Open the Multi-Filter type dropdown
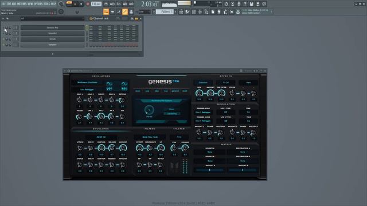367x206 pixels. (150, 137)
